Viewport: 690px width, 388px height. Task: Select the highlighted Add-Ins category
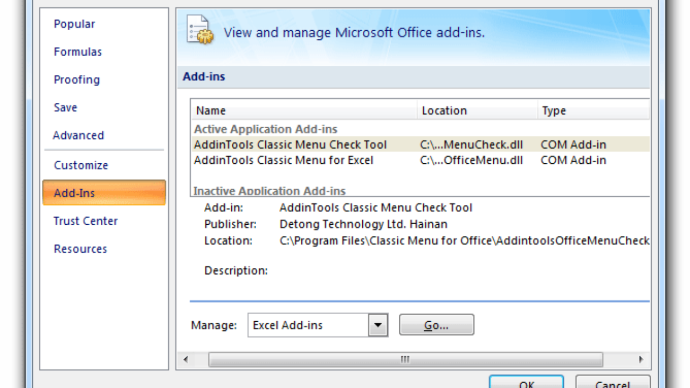[104, 193]
